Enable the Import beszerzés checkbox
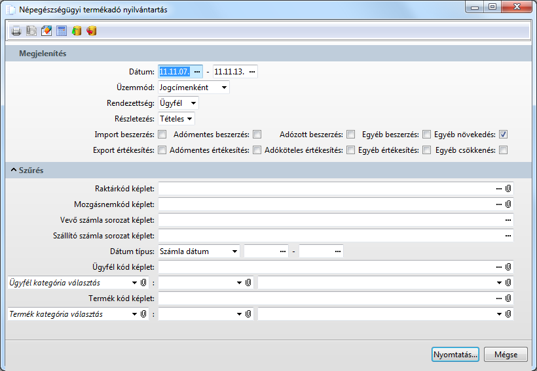This screenshot has height=371, width=537. click(162, 135)
